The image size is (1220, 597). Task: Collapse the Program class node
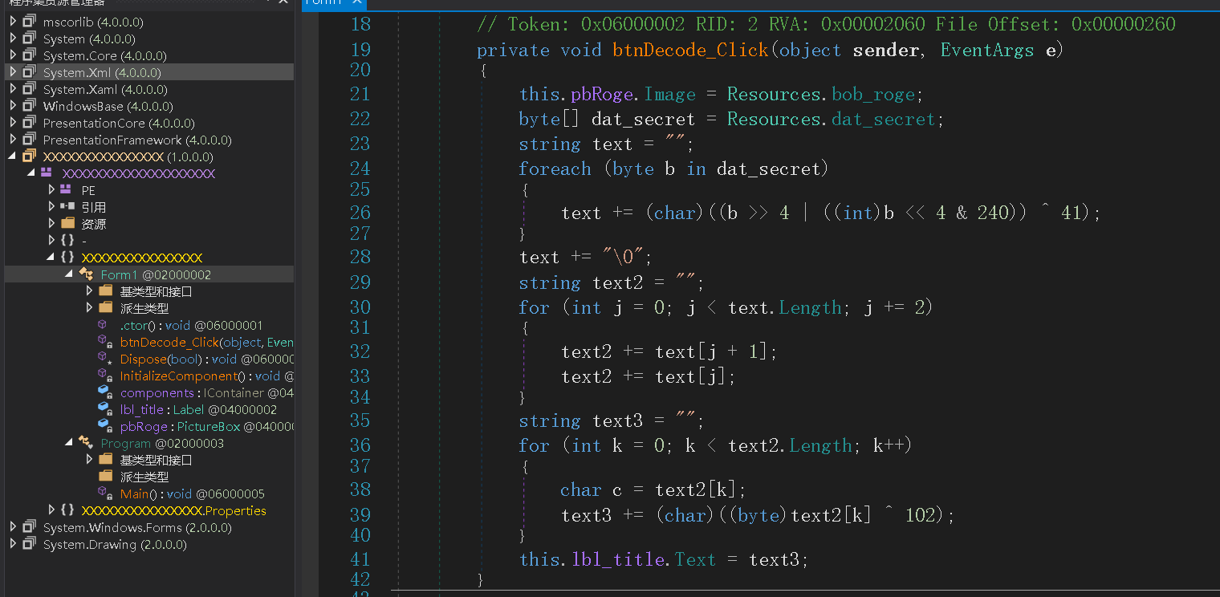[70, 443]
